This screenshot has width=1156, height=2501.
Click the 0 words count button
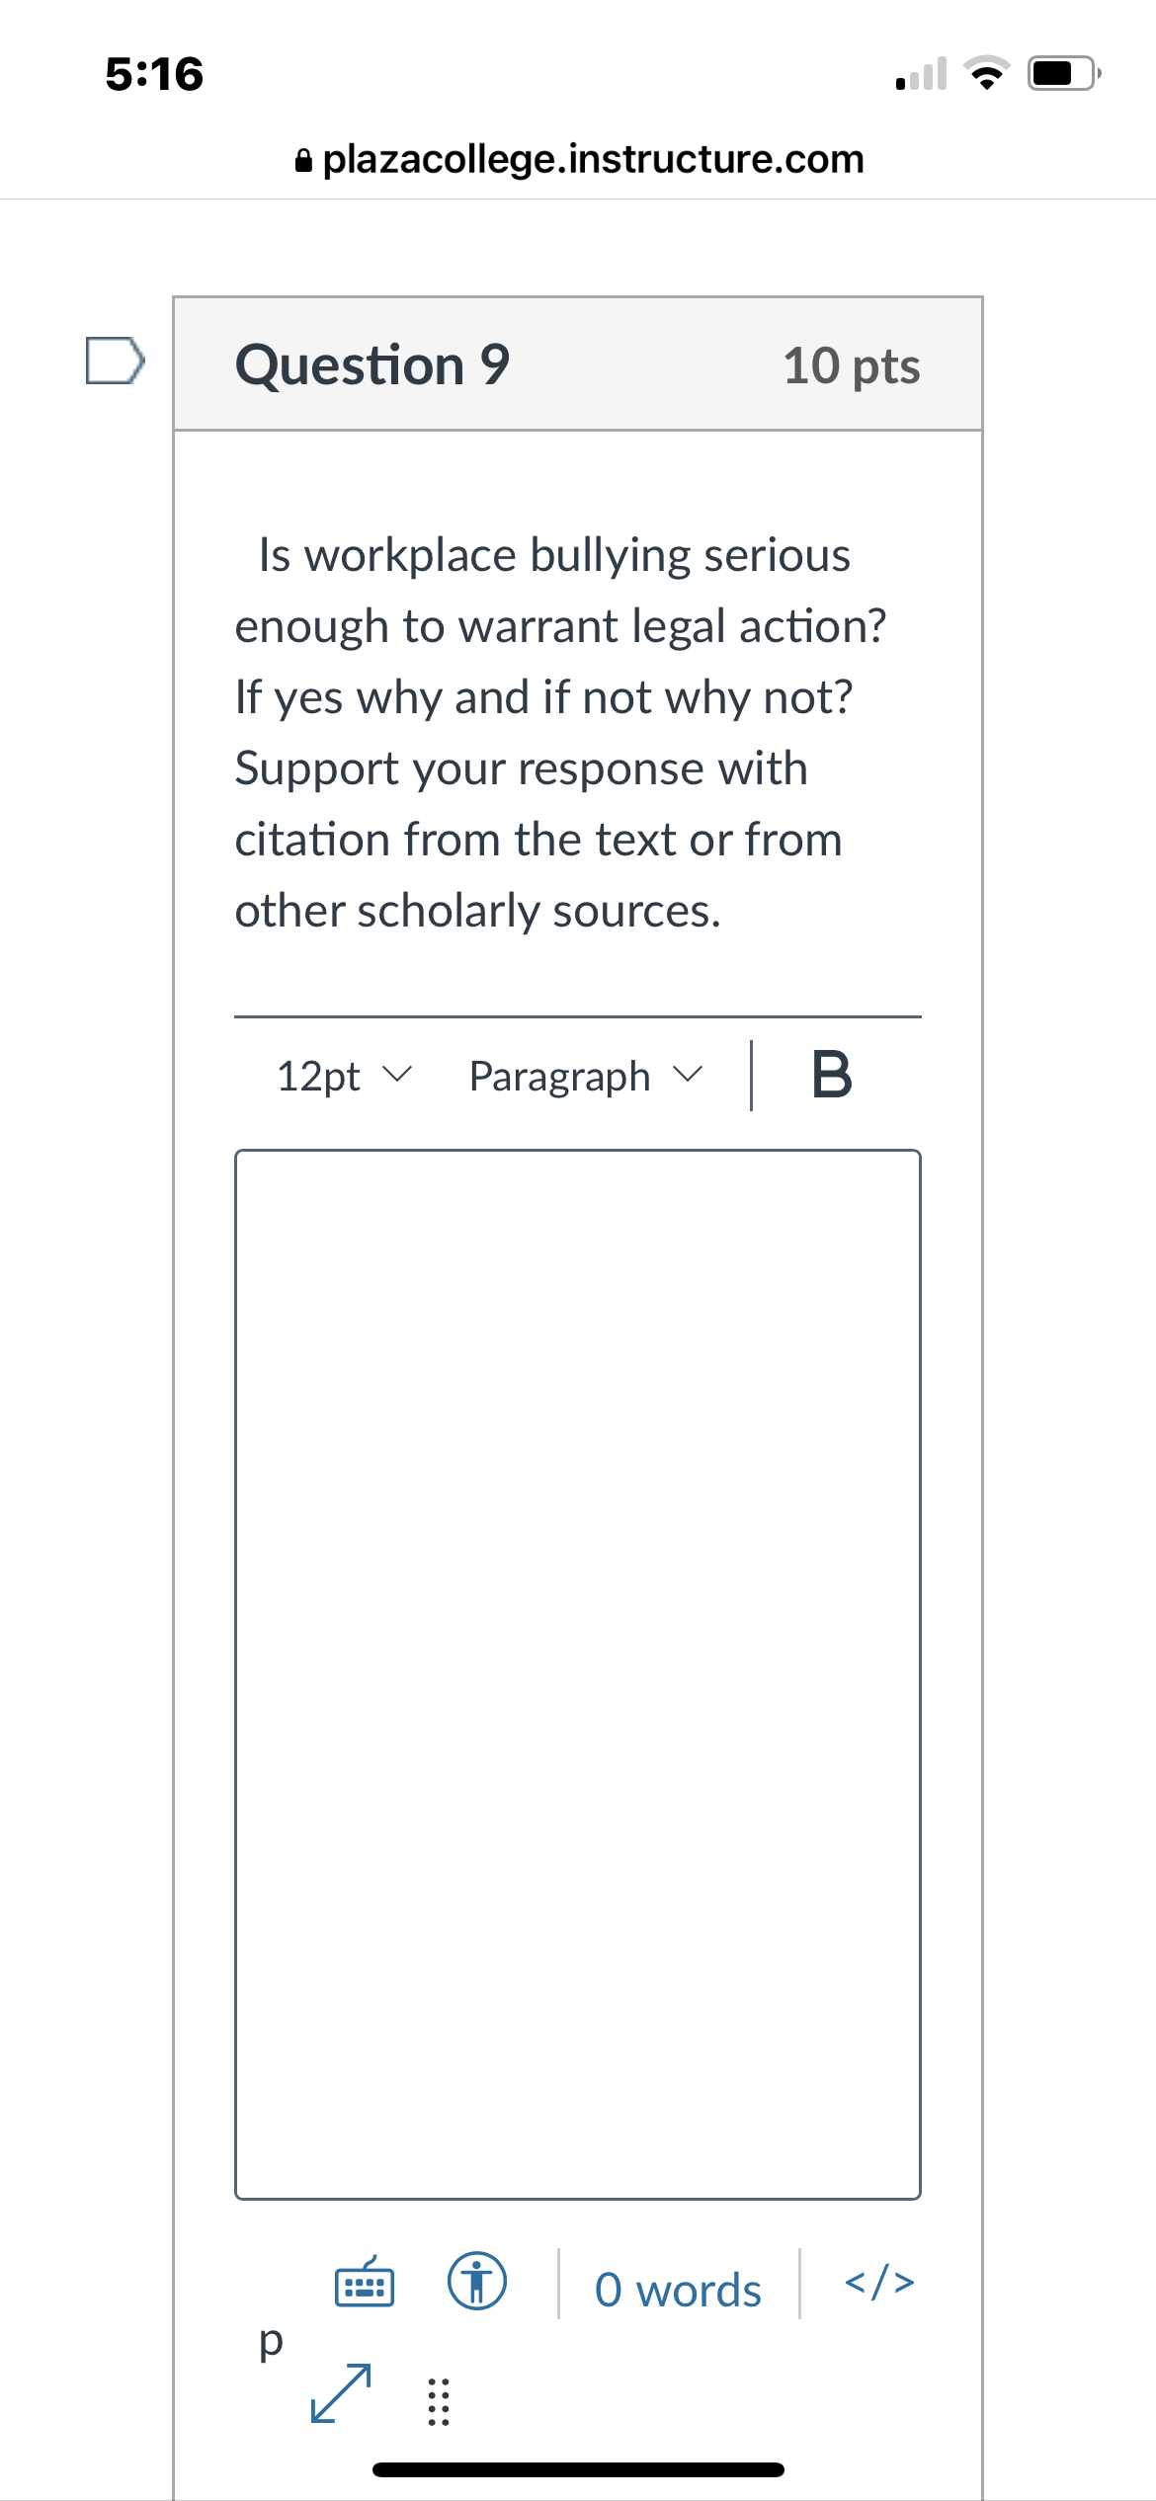point(678,2290)
